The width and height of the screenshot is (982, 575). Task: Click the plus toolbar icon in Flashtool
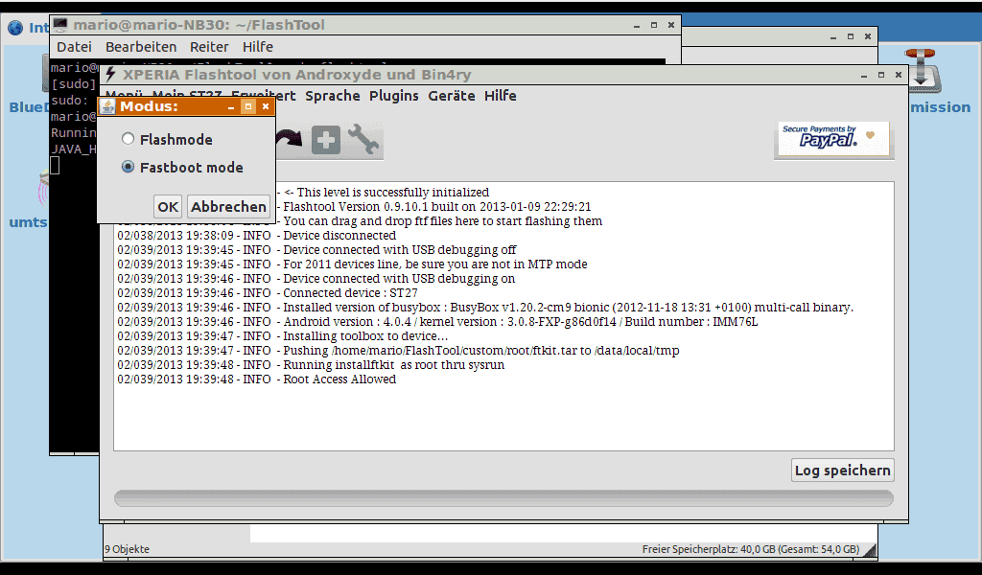326,140
